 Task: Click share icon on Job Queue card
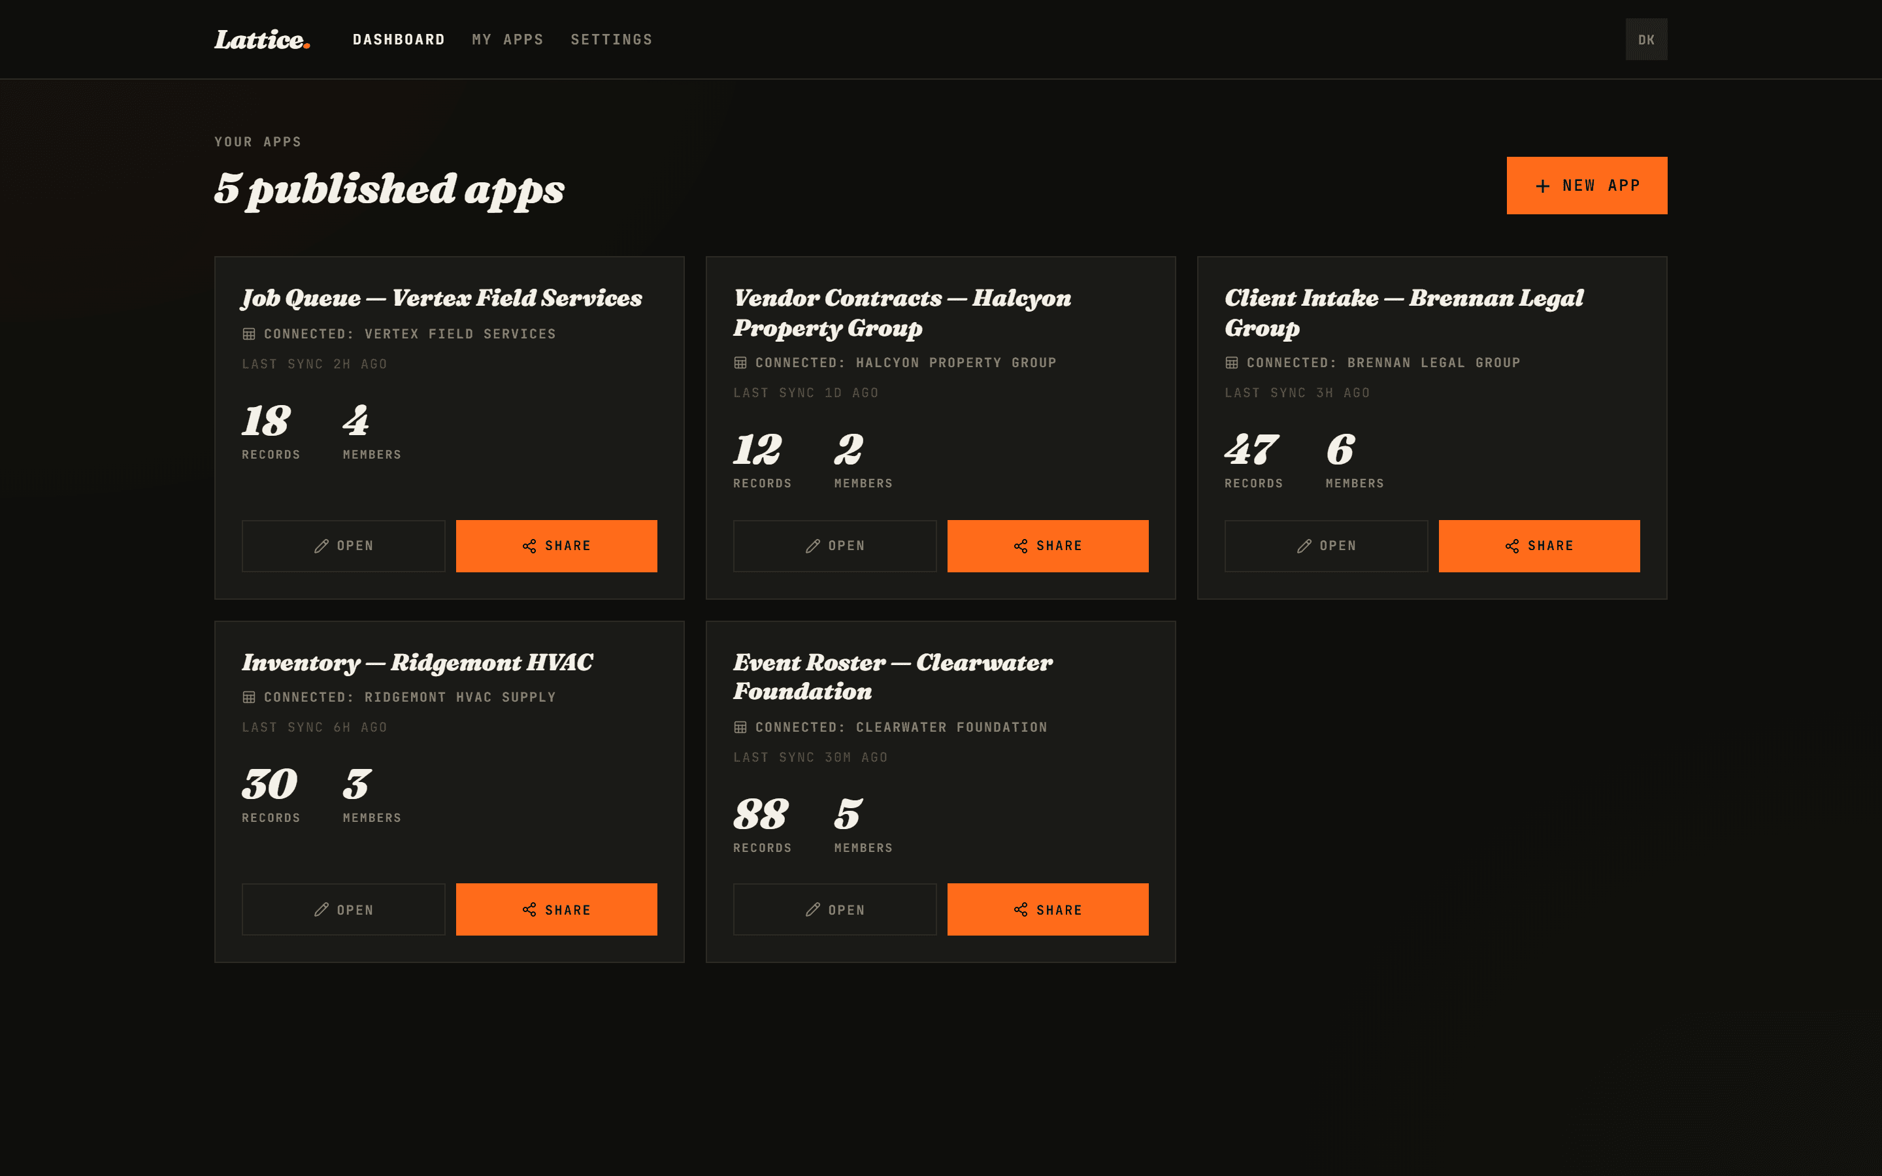(529, 546)
